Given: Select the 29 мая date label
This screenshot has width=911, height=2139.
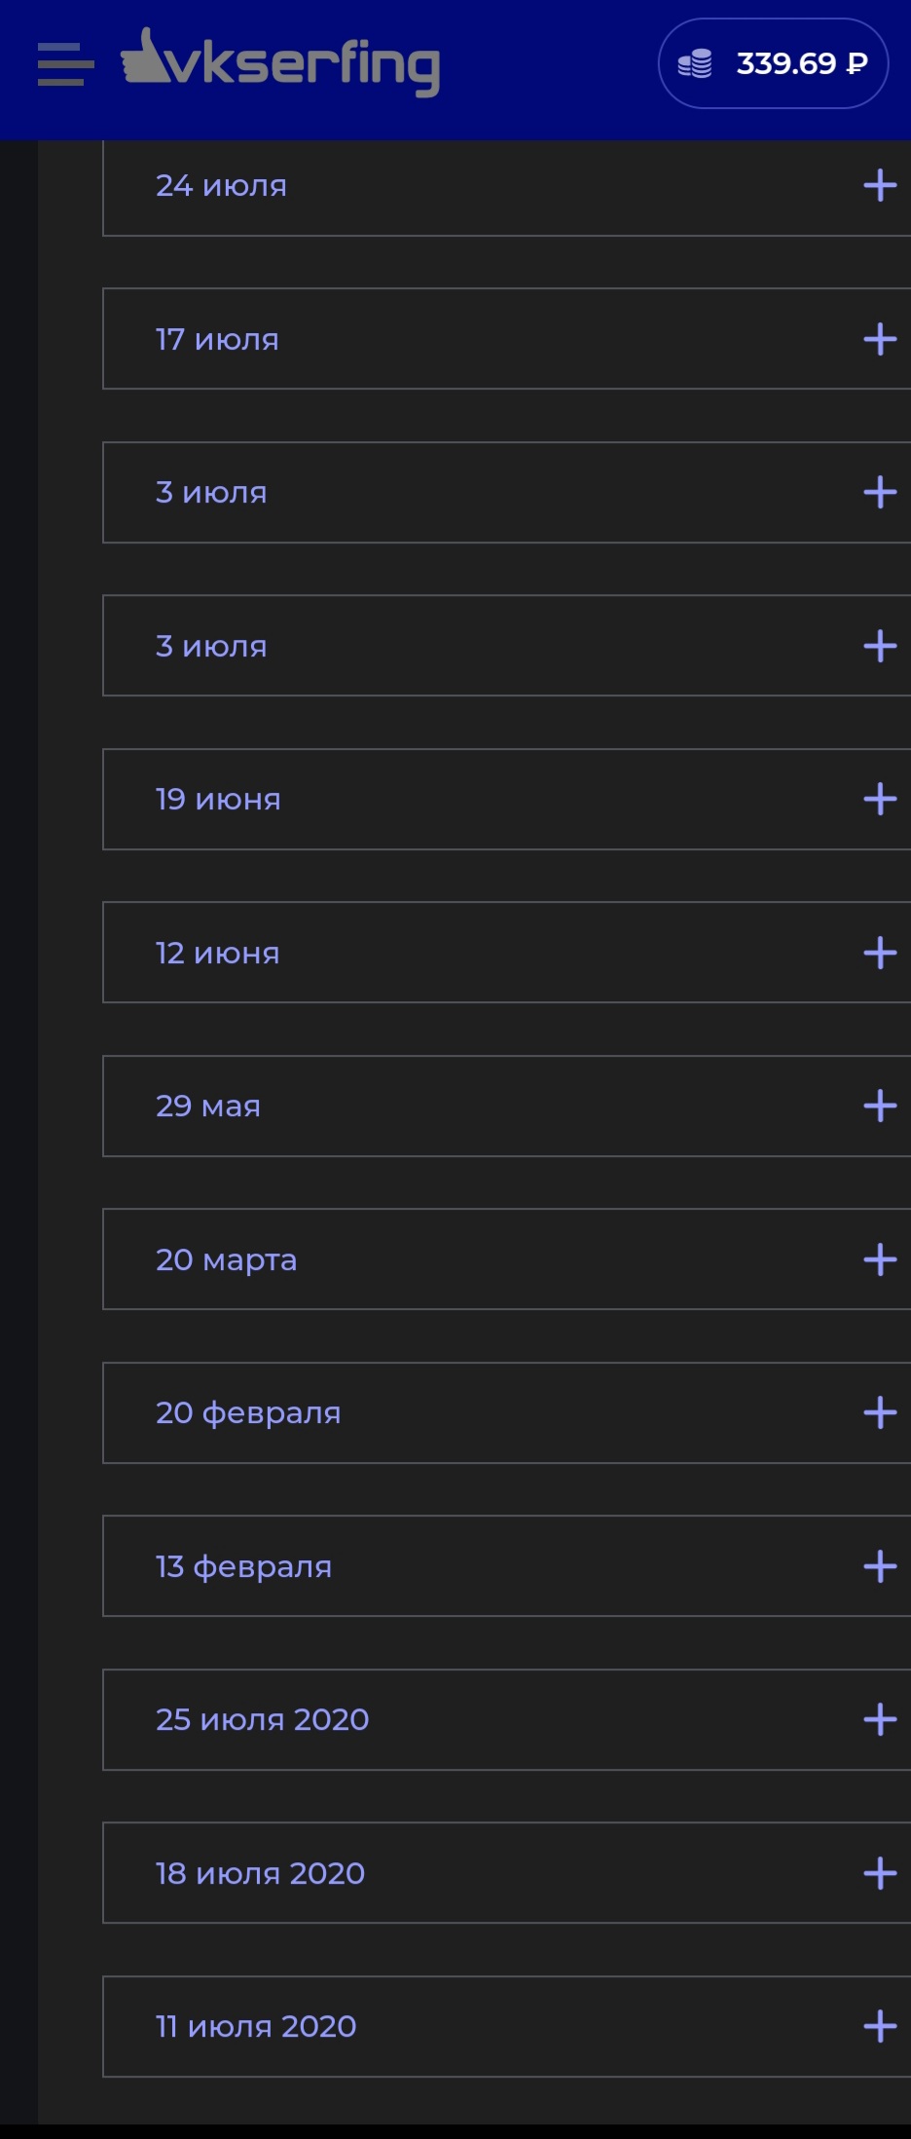Looking at the screenshot, I should point(208,1106).
